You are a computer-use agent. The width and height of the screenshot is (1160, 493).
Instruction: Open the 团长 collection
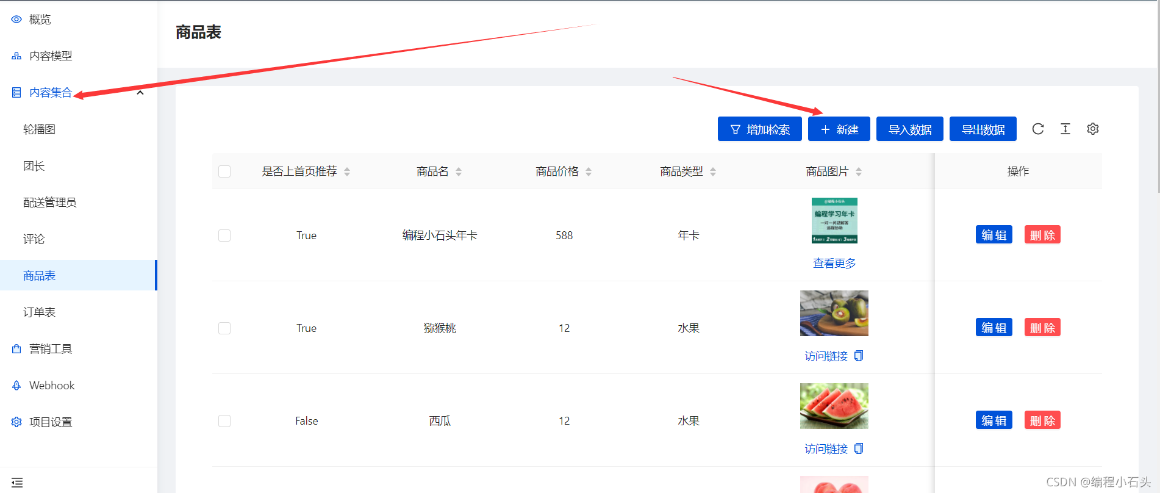tap(79, 166)
